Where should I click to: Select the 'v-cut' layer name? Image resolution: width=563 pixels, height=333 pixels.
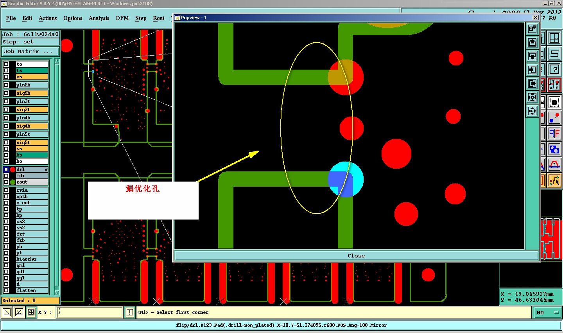coord(32,203)
